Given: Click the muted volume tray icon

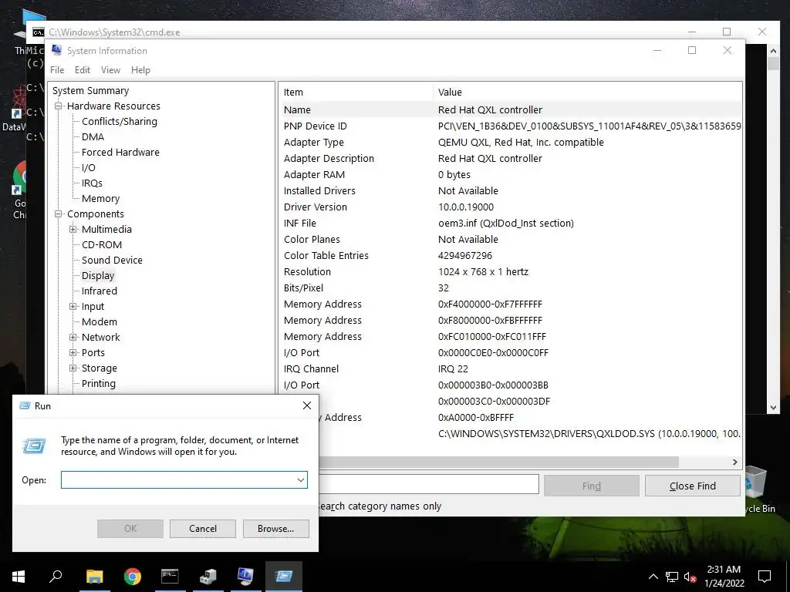Looking at the screenshot, I should [x=690, y=577].
